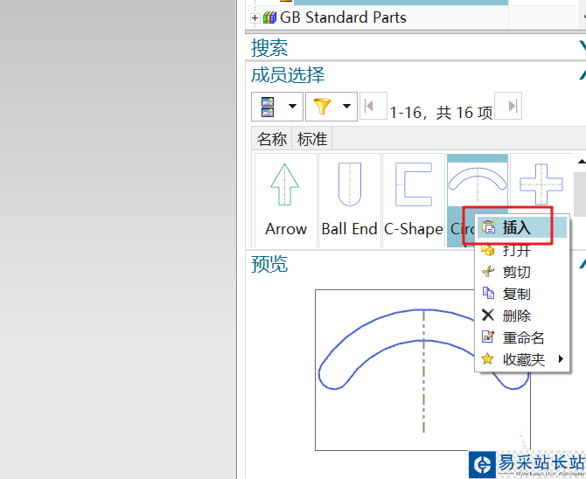Open the filter funnel dropdown

347,106
